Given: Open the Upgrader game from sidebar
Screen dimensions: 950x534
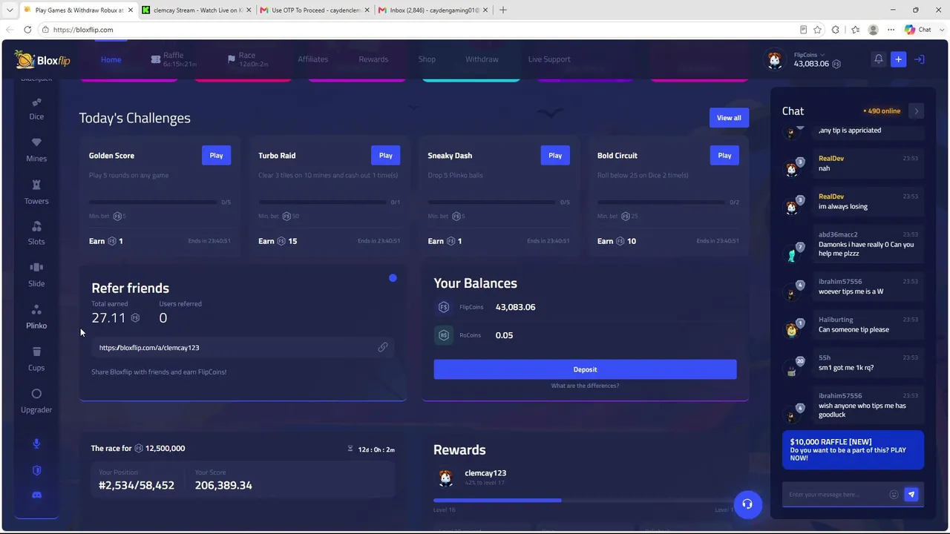Looking at the screenshot, I should point(36,400).
